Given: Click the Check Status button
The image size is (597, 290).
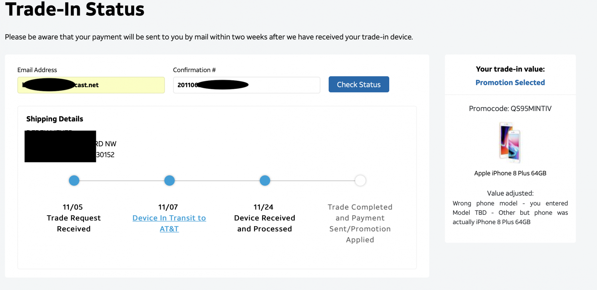Looking at the screenshot, I should tap(358, 85).
